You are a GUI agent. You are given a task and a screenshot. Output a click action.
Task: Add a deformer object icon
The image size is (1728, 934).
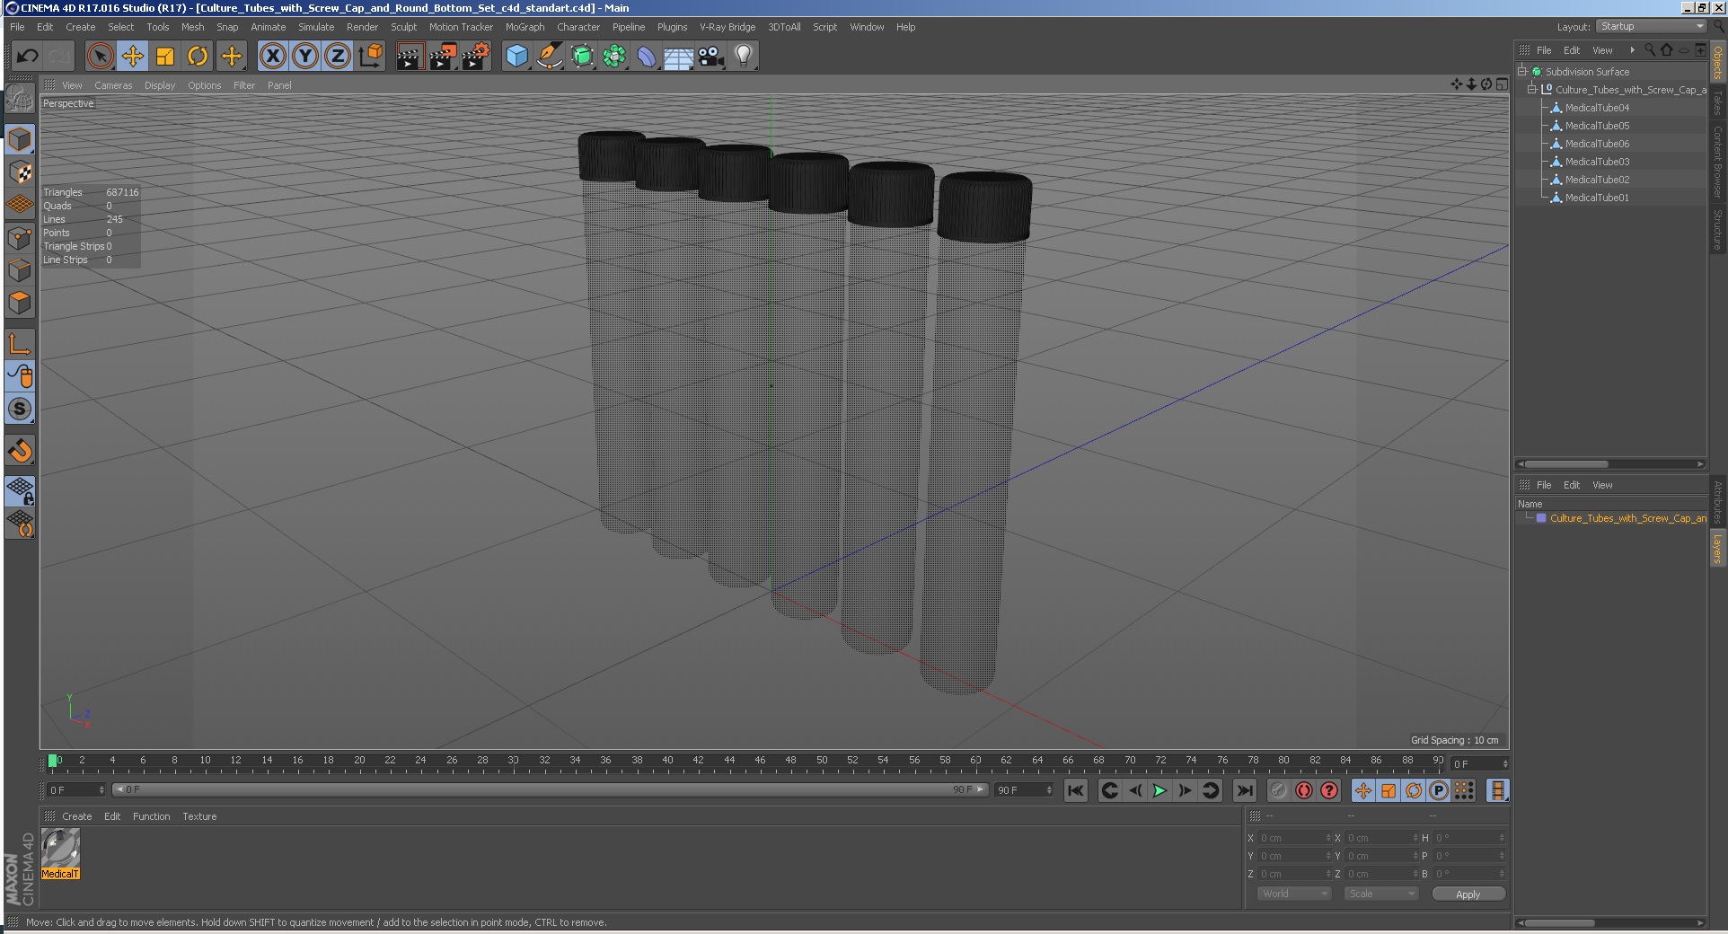(x=647, y=57)
